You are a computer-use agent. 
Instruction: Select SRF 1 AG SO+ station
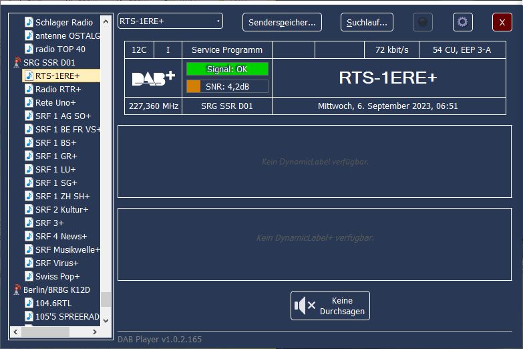click(63, 116)
